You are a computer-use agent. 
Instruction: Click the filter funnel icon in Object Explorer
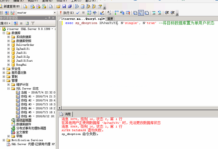[x=33, y=23]
